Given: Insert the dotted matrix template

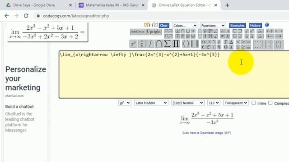Looking at the screenshot, I should tap(258, 45).
